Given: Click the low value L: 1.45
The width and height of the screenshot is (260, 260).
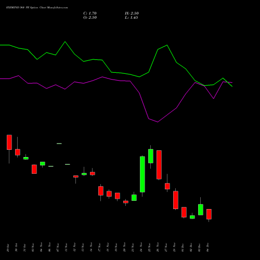Looking at the screenshot, I should (132, 17).
